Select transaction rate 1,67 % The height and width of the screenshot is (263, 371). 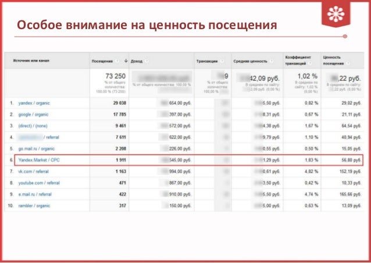pos(311,126)
